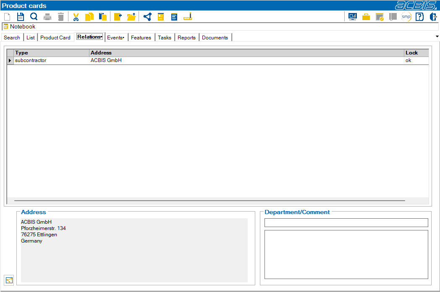Open the Events tab
Screen dimensions: 440x292
[x=115, y=38]
